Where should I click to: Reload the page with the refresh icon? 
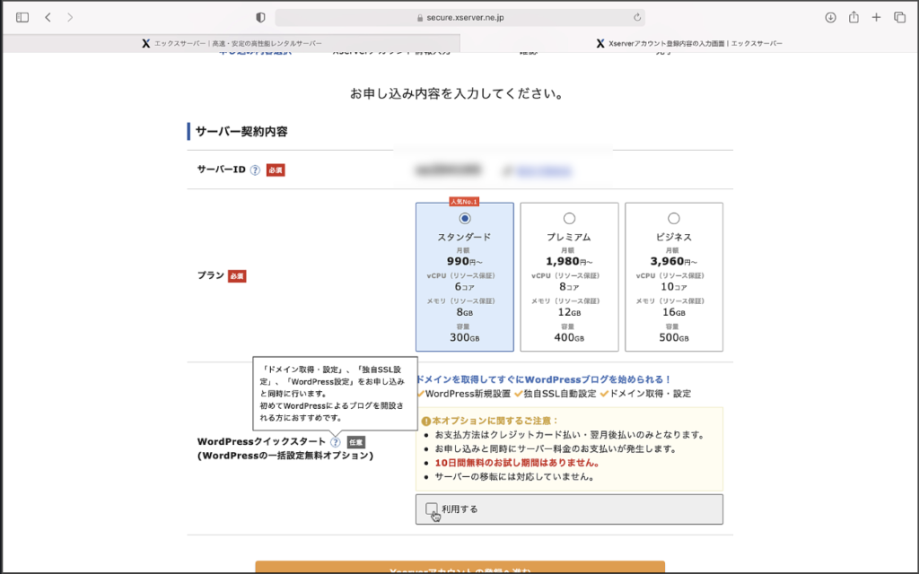[x=637, y=18]
